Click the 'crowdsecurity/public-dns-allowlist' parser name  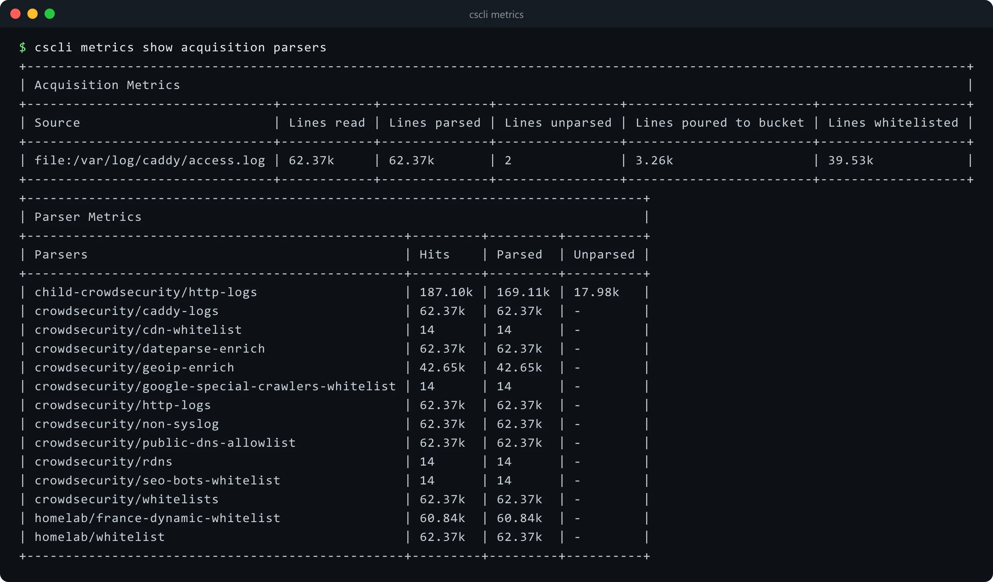tap(165, 443)
